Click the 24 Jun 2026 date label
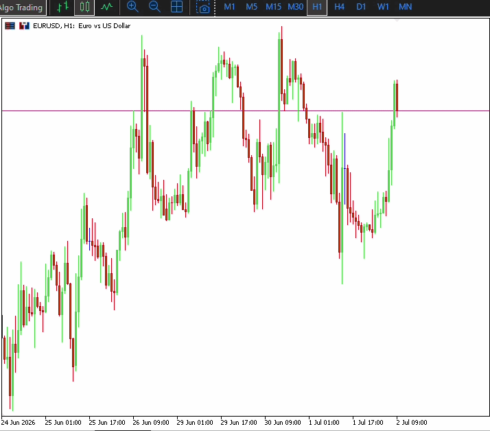Image resolution: width=490 pixels, height=431 pixels. [18, 423]
